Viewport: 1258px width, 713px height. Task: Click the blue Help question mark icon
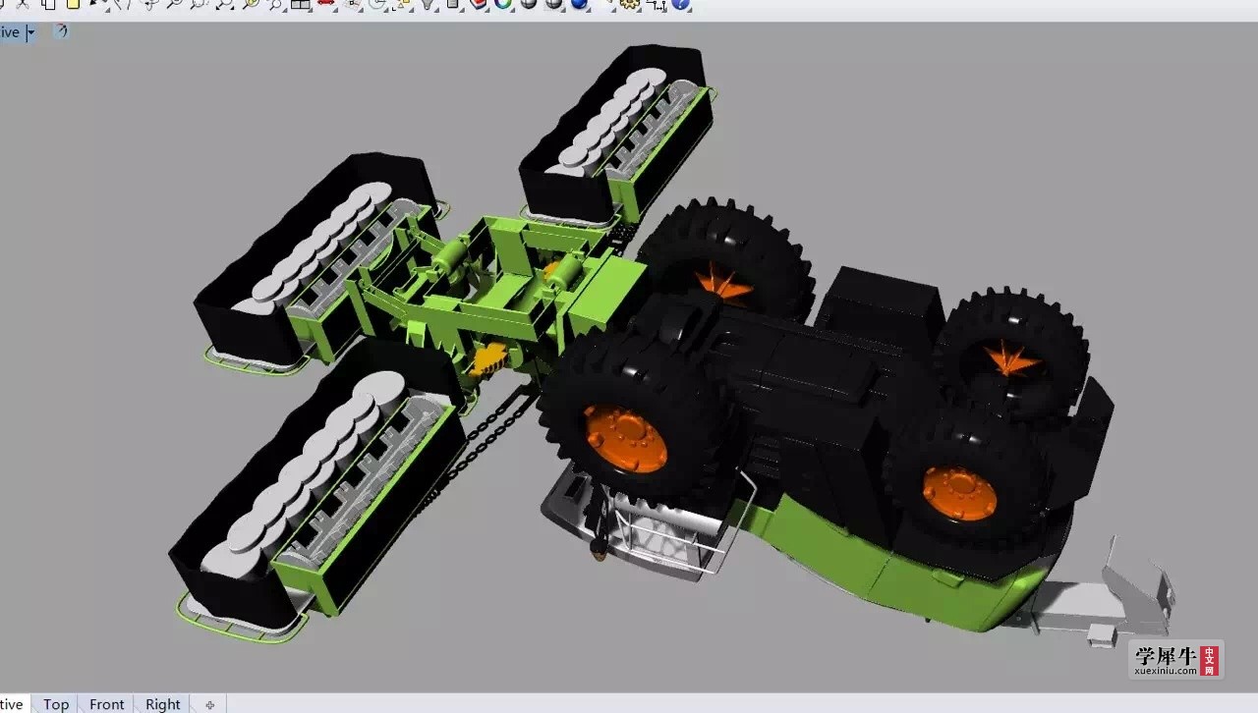point(680,4)
